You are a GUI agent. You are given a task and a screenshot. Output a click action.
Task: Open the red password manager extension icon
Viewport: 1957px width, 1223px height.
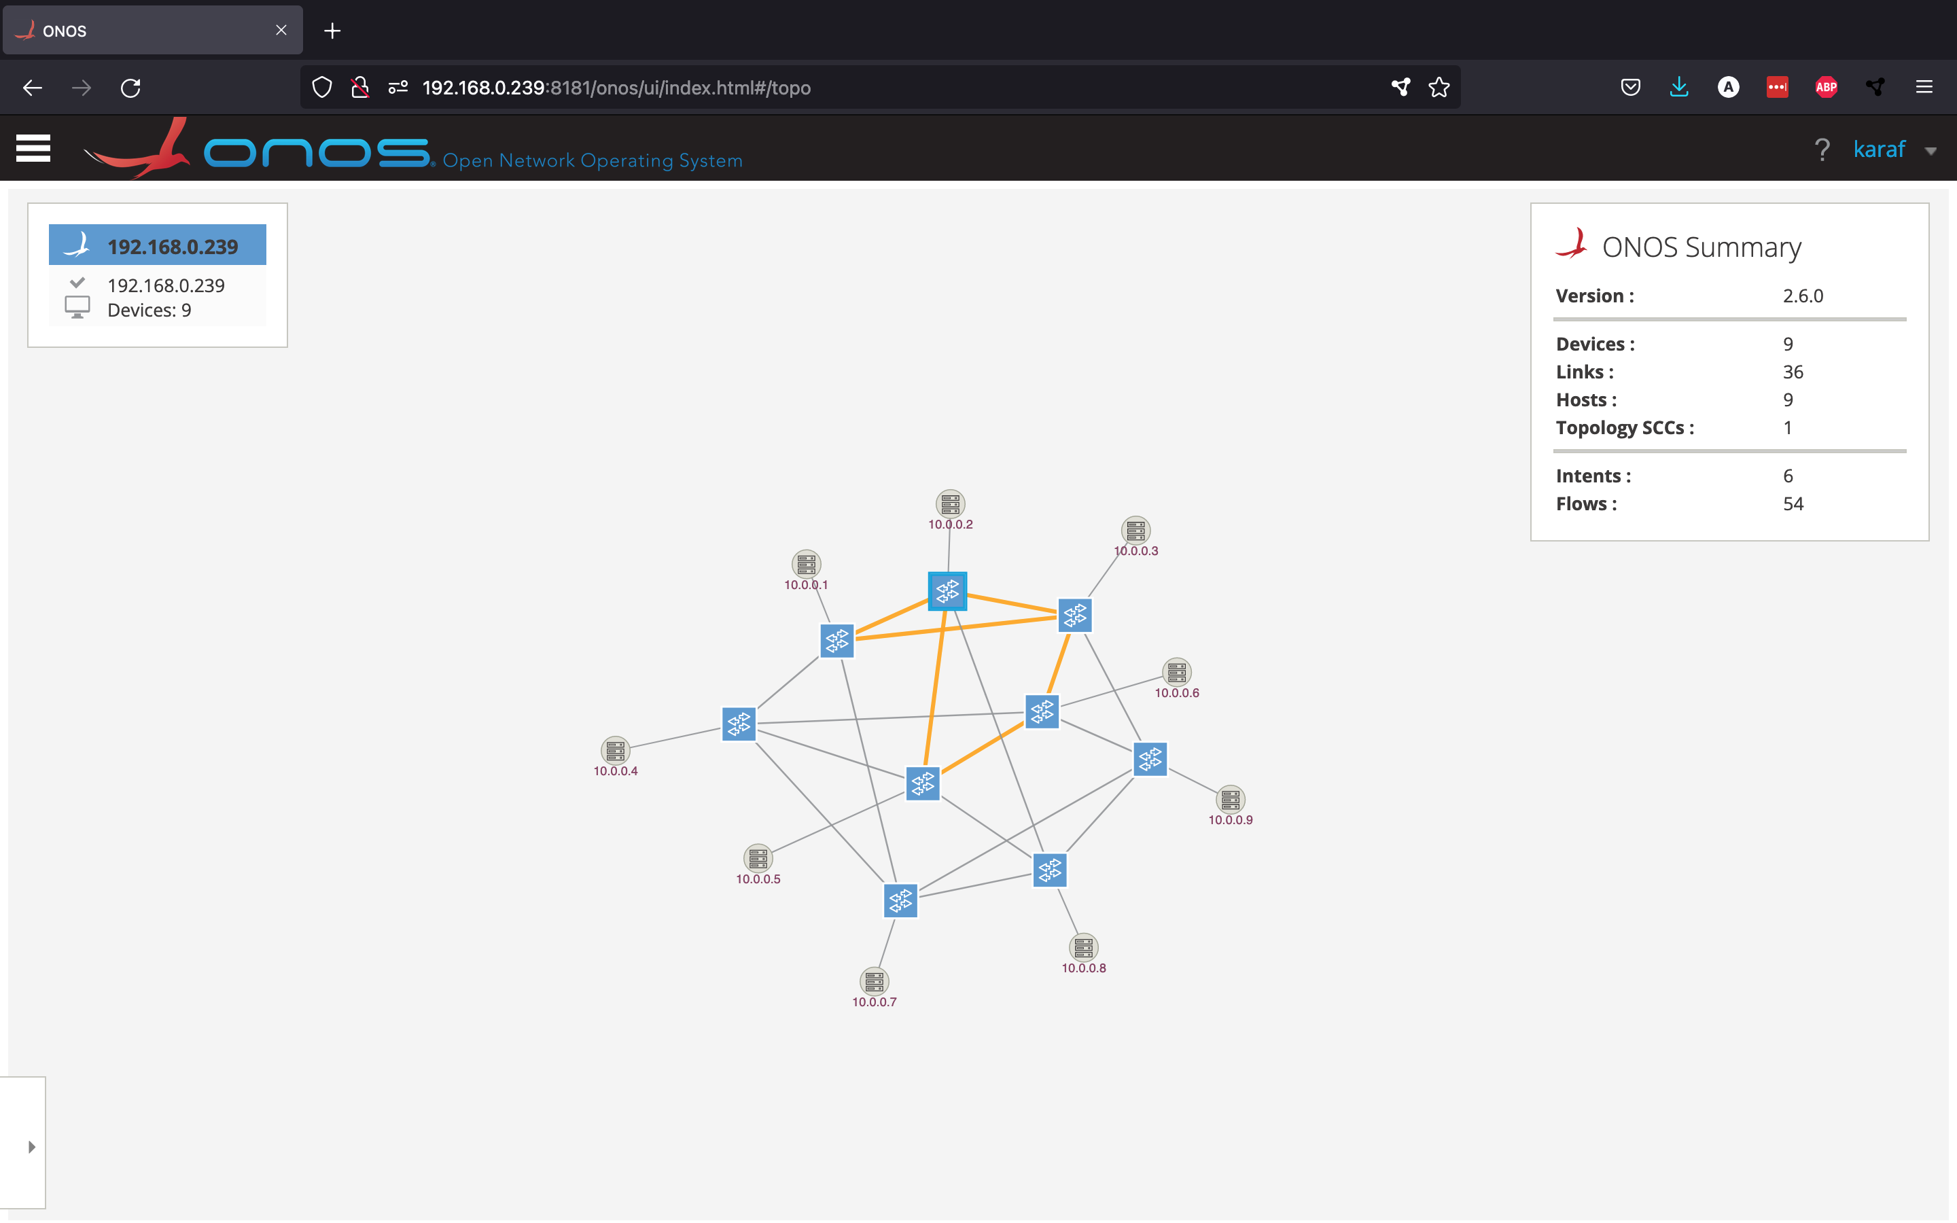tap(1777, 88)
